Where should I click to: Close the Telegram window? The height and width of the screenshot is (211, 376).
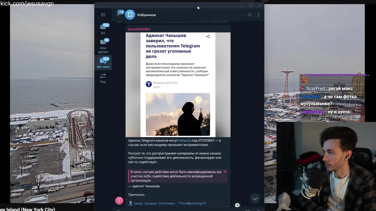pos(260,6)
